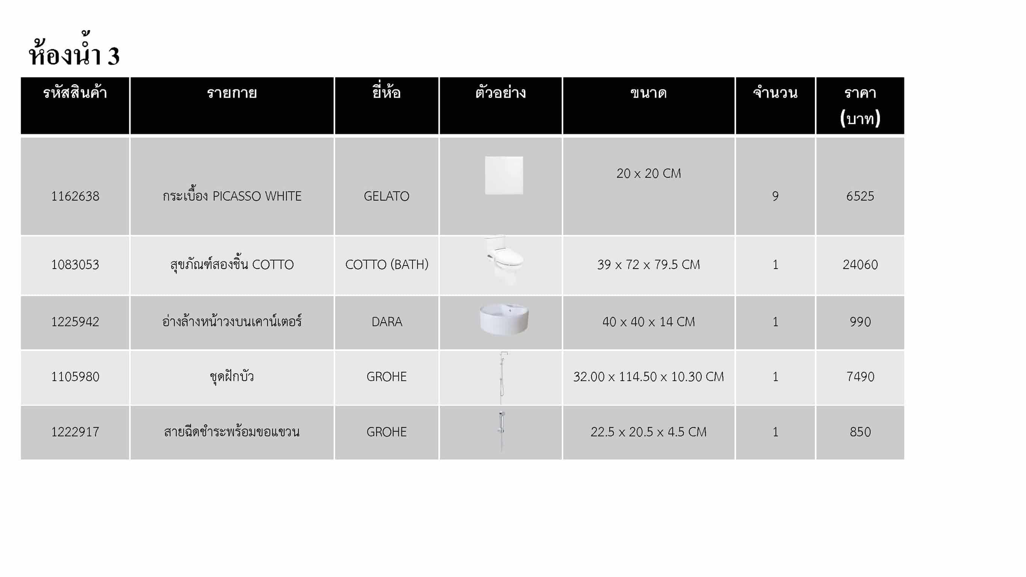Viewport: 1026px width, 577px height.
Task: Click the bidet spray hose image
Action: point(501,431)
